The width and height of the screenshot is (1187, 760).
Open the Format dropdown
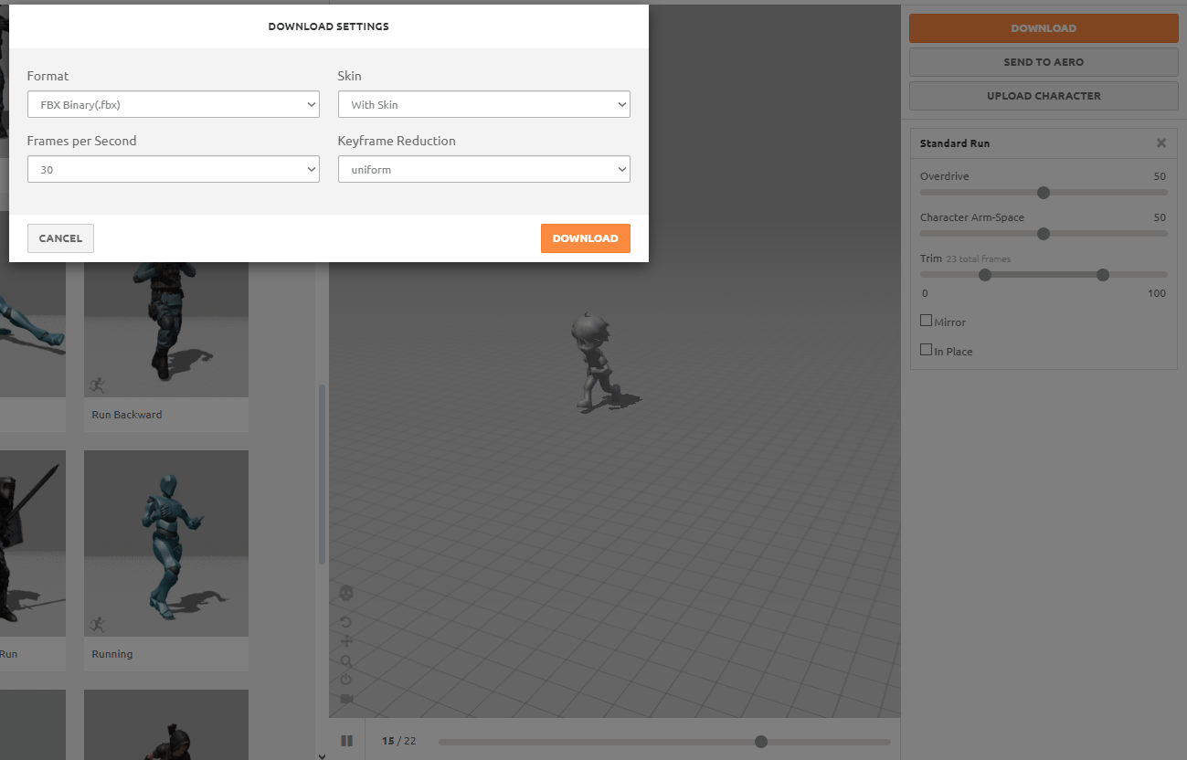click(x=174, y=104)
